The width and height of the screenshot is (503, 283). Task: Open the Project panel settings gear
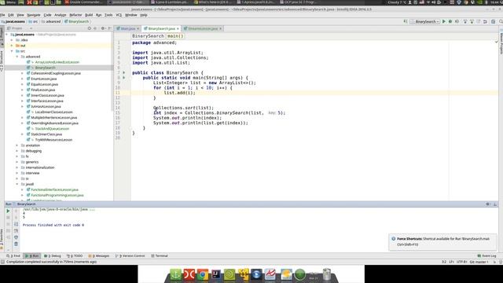(103, 28)
